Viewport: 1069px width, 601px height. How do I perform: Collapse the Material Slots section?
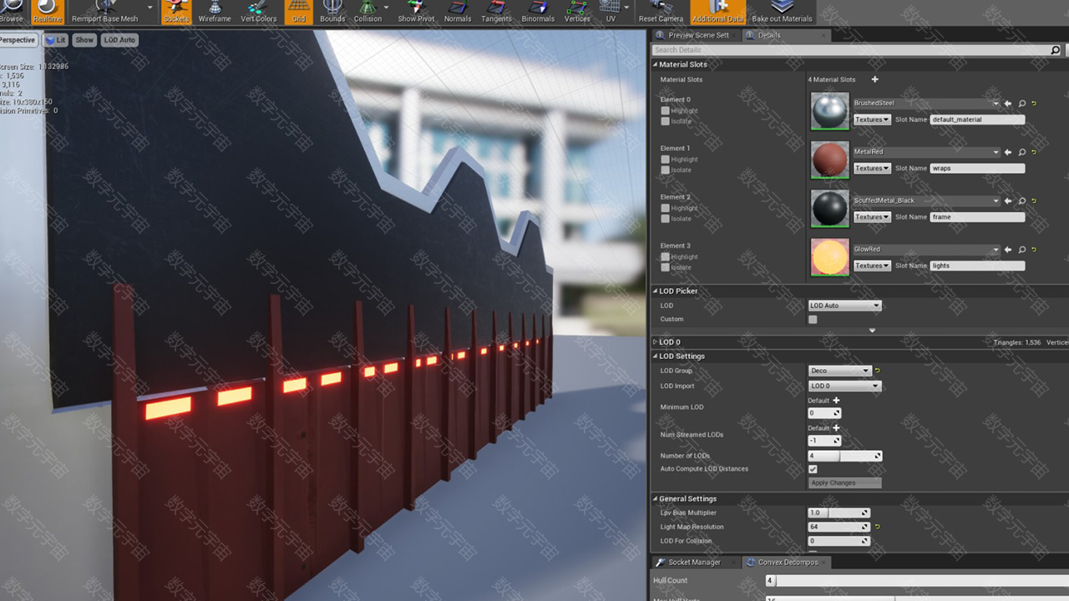[655, 64]
